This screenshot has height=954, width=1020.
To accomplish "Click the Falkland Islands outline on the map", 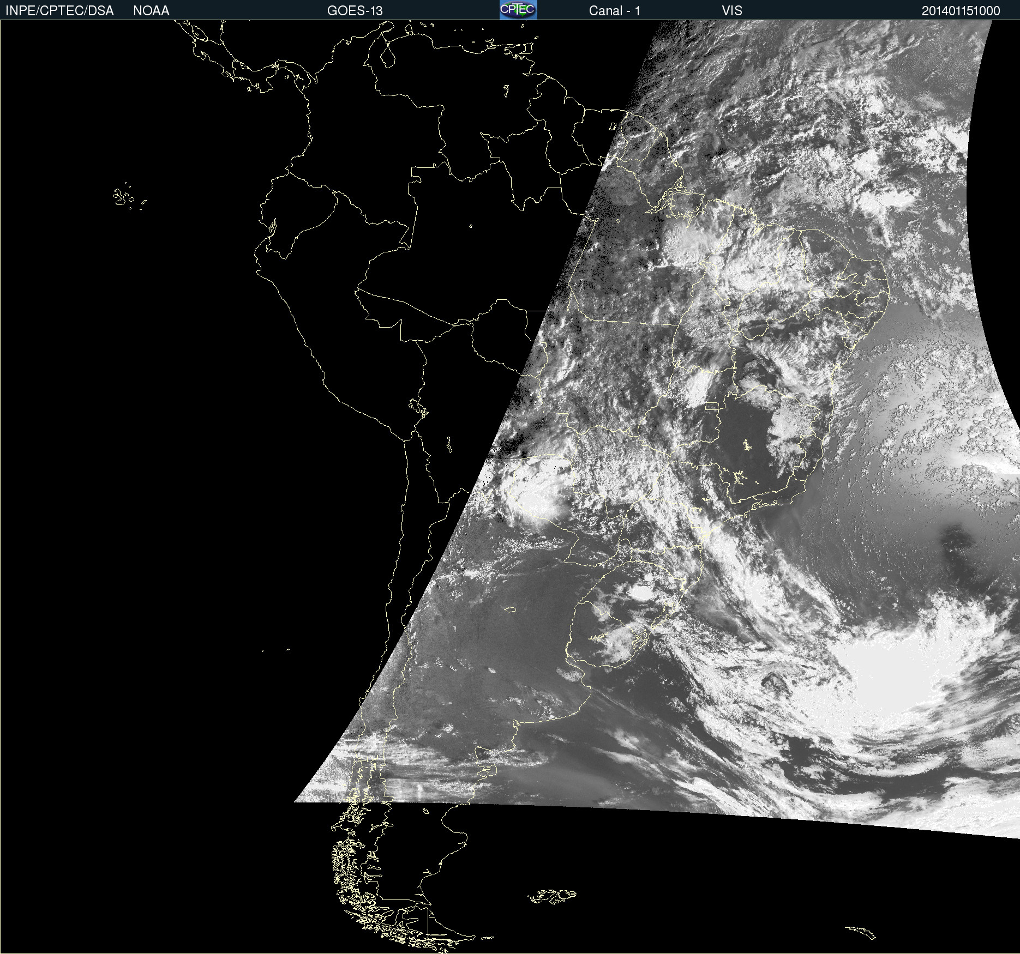I will 551,896.
